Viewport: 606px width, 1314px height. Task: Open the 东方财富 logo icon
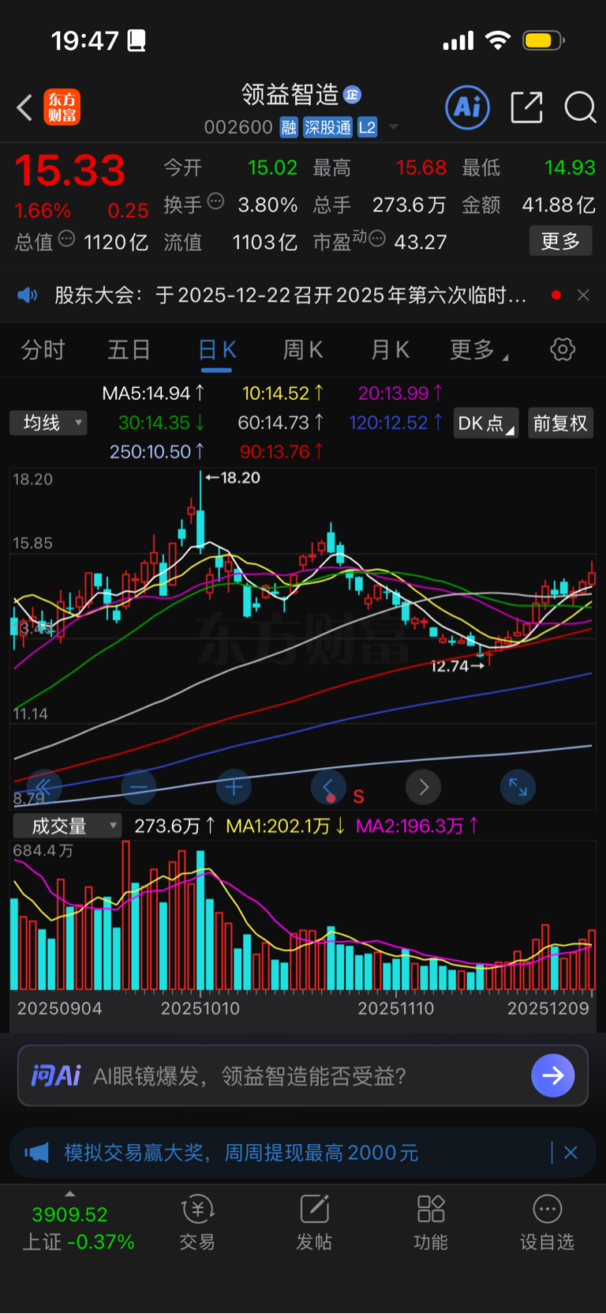pyautogui.click(x=62, y=107)
